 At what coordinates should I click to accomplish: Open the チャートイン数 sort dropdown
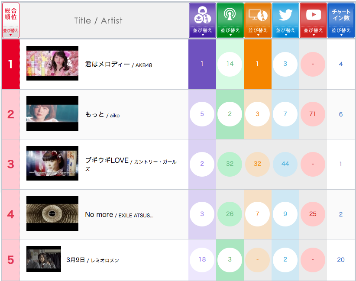(x=341, y=31)
